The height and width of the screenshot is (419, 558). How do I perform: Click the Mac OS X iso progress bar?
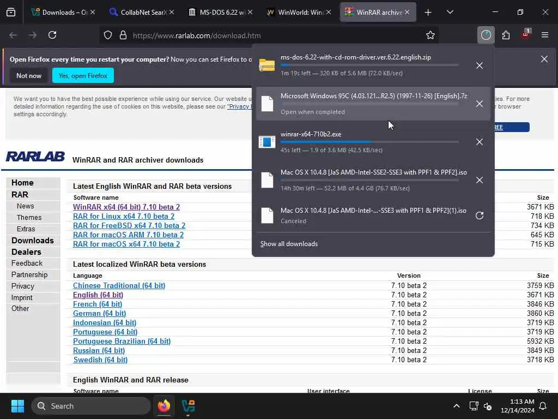[x=369, y=180]
